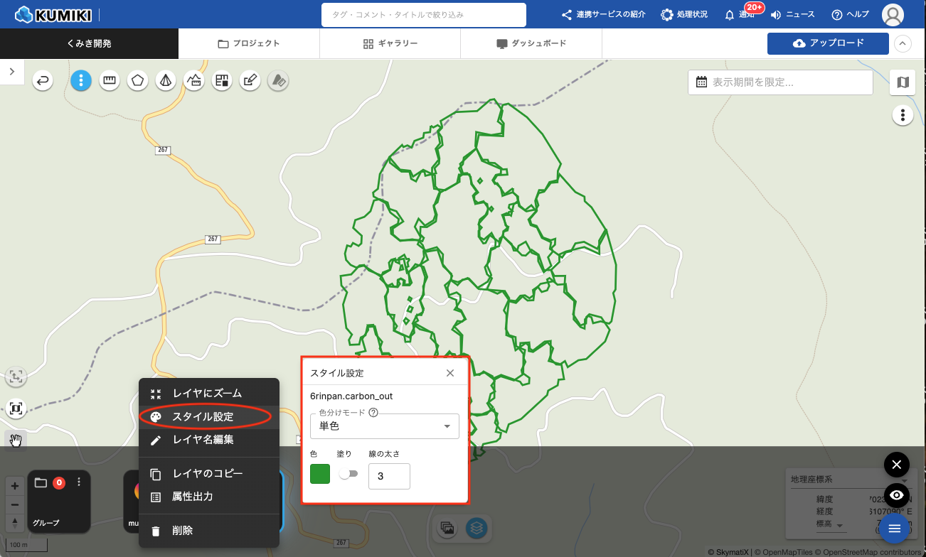
Task: Click the annotation edit pencil tool
Action: (x=250, y=81)
